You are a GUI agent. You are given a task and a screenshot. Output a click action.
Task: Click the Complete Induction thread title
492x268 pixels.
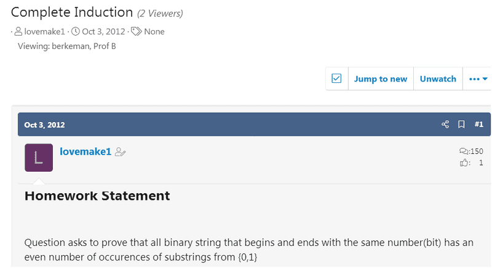72,12
